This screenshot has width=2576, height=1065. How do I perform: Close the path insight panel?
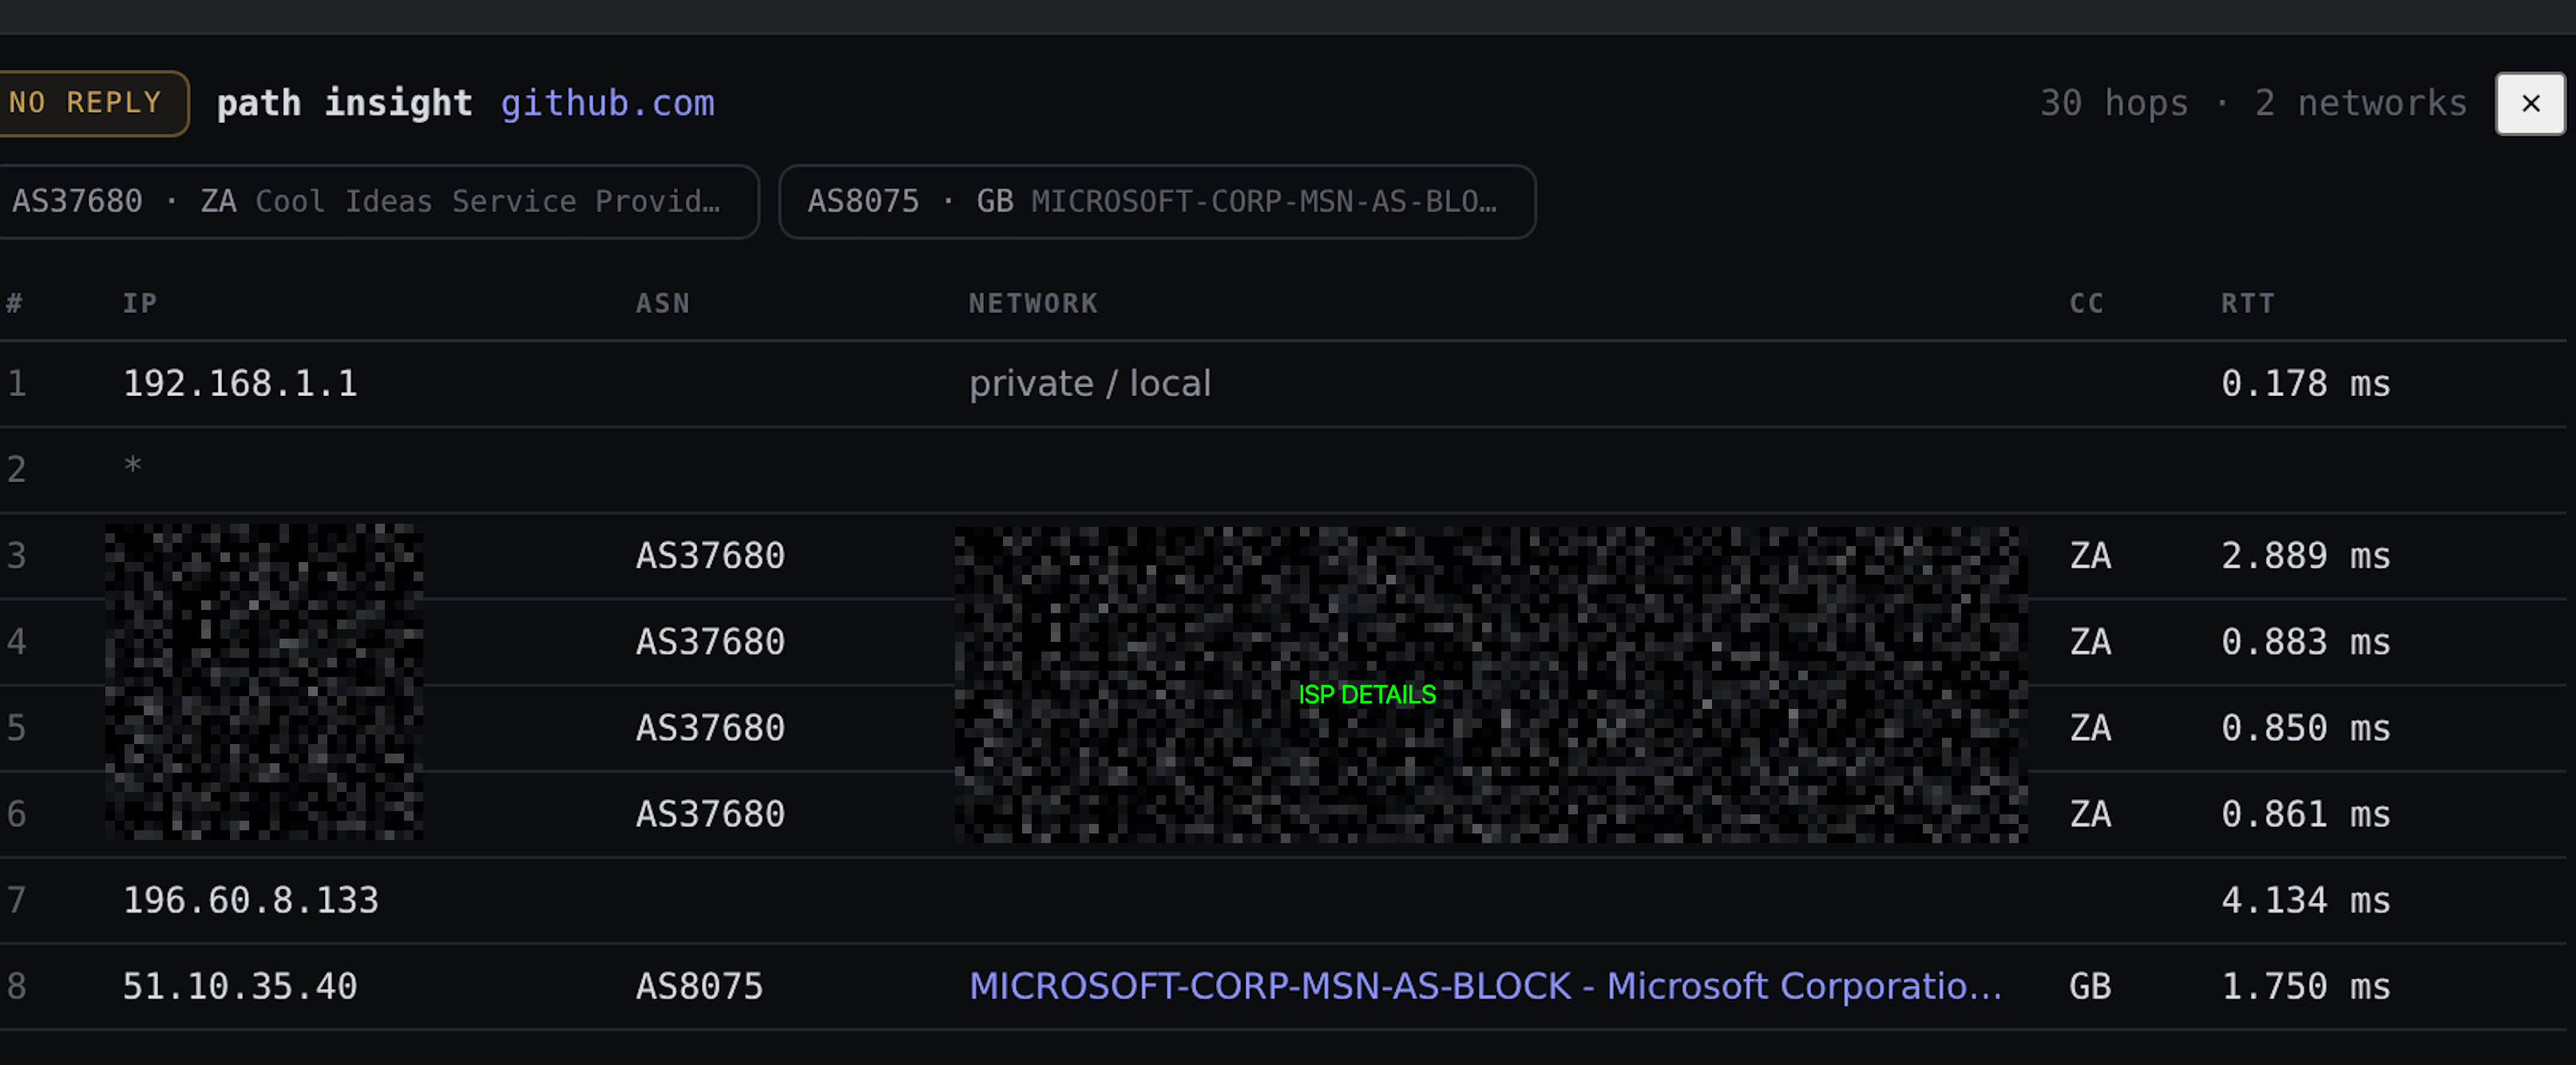tap(2529, 103)
